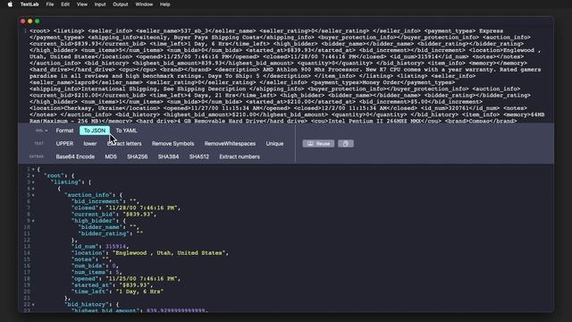Open the Input menu

[100, 4]
